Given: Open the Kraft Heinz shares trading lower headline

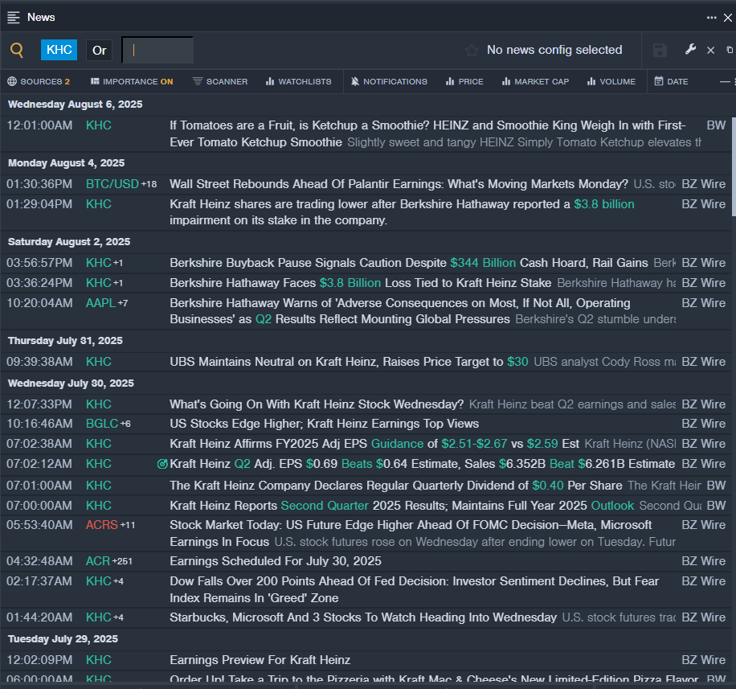Looking at the screenshot, I should (x=402, y=212).
